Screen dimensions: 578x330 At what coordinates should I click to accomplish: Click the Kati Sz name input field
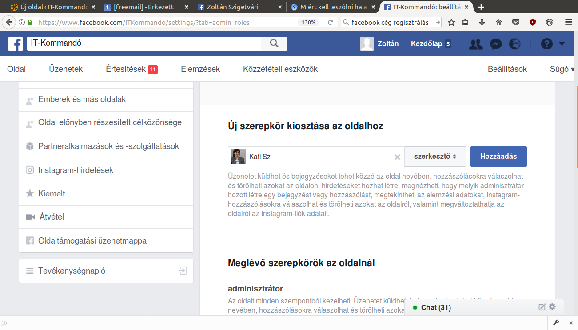(x=316, y=157)
